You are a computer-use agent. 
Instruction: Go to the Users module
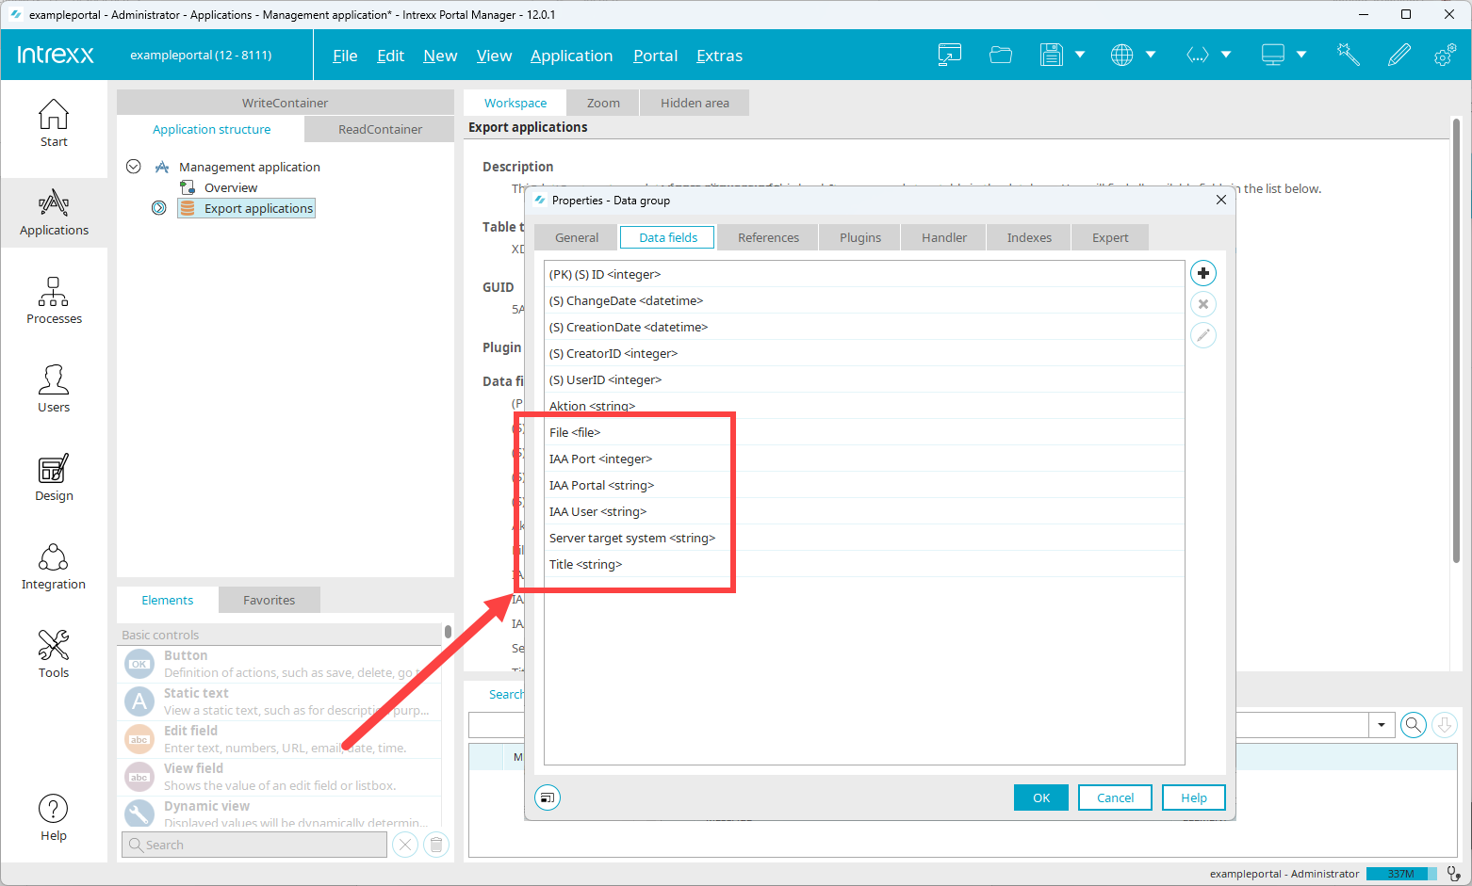pos(54,390)
